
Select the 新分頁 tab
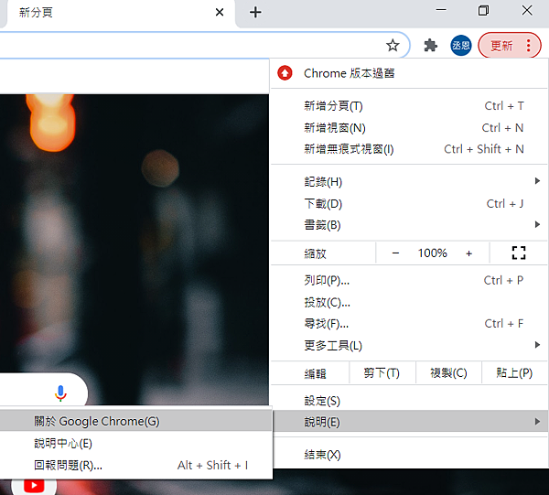click(119, 14)
